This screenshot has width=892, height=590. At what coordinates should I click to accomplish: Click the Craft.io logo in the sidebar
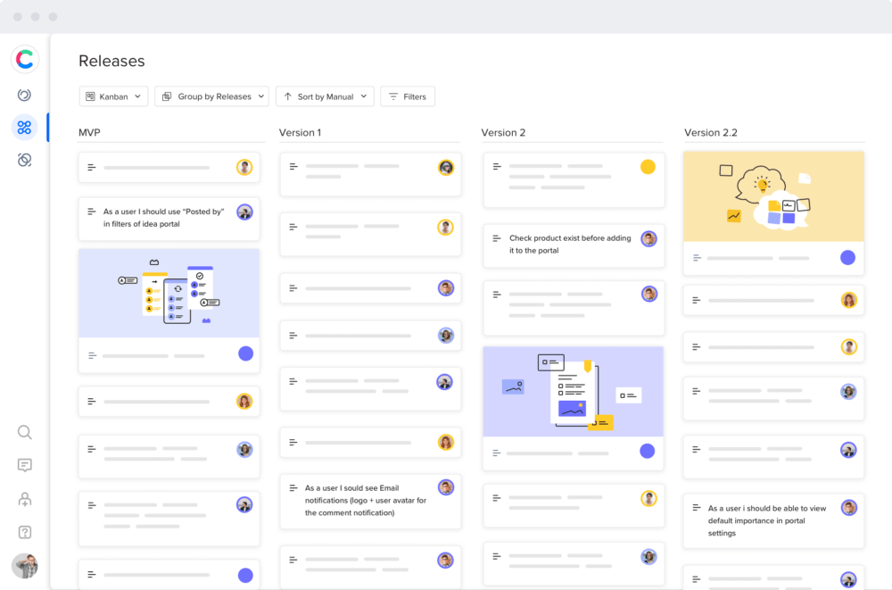point(25,59)
